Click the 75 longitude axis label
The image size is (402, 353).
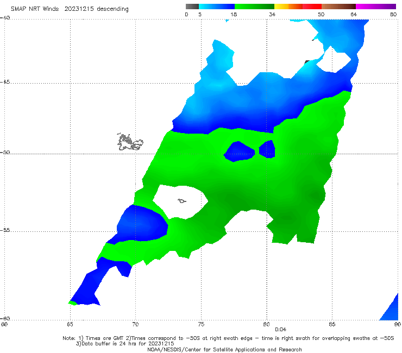pos(201,324)
